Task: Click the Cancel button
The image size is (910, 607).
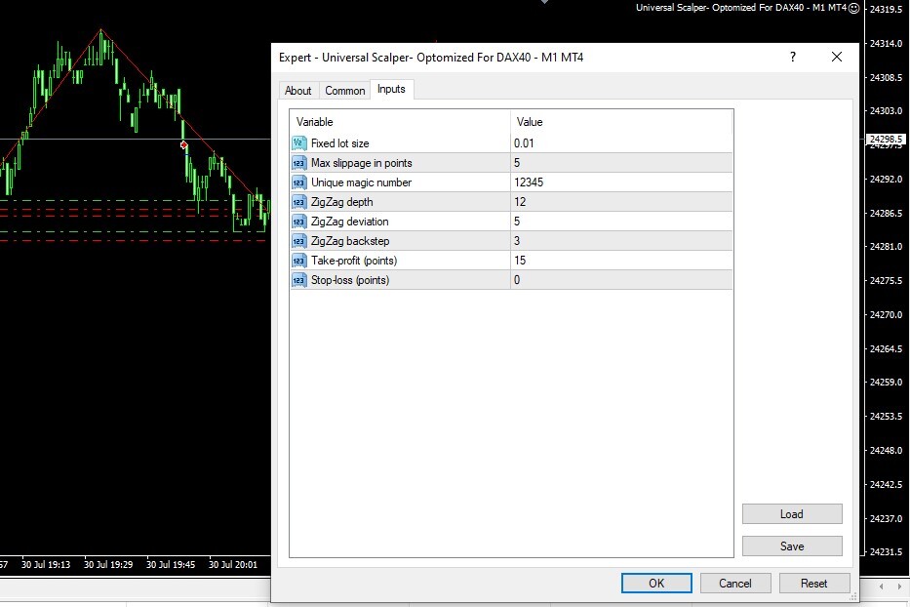Action: point(735,584)
